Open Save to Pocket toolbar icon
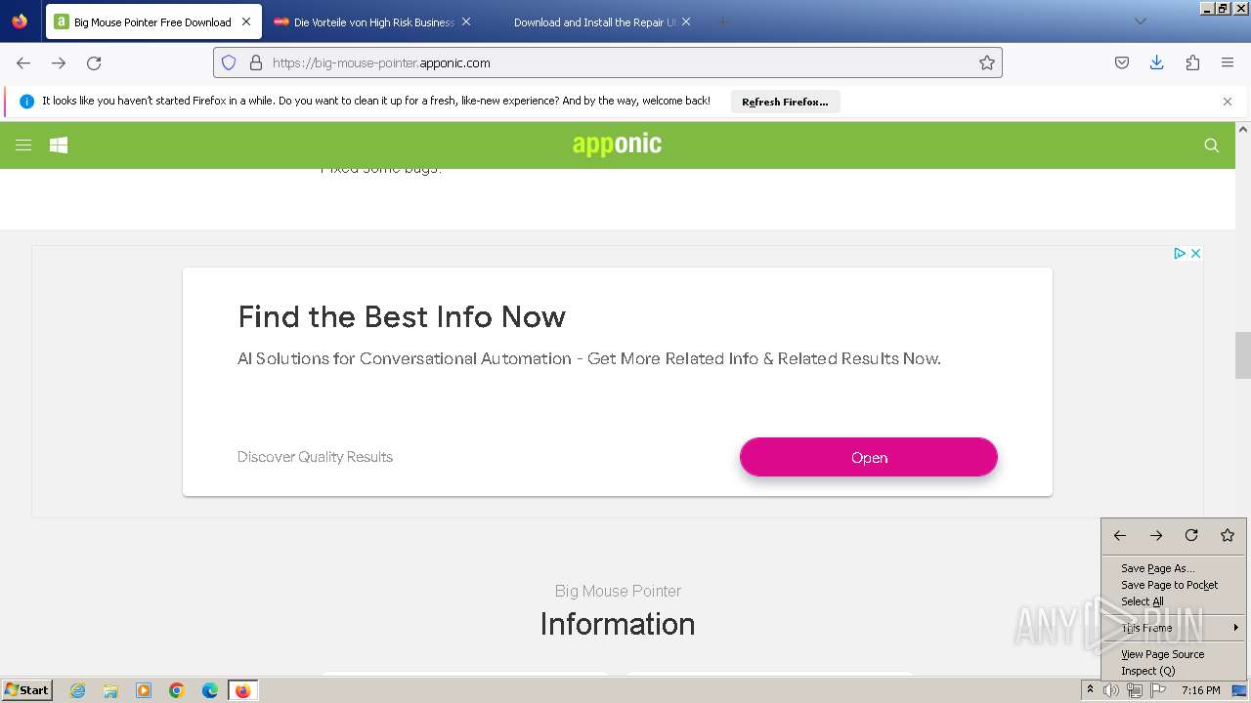 1122,62
